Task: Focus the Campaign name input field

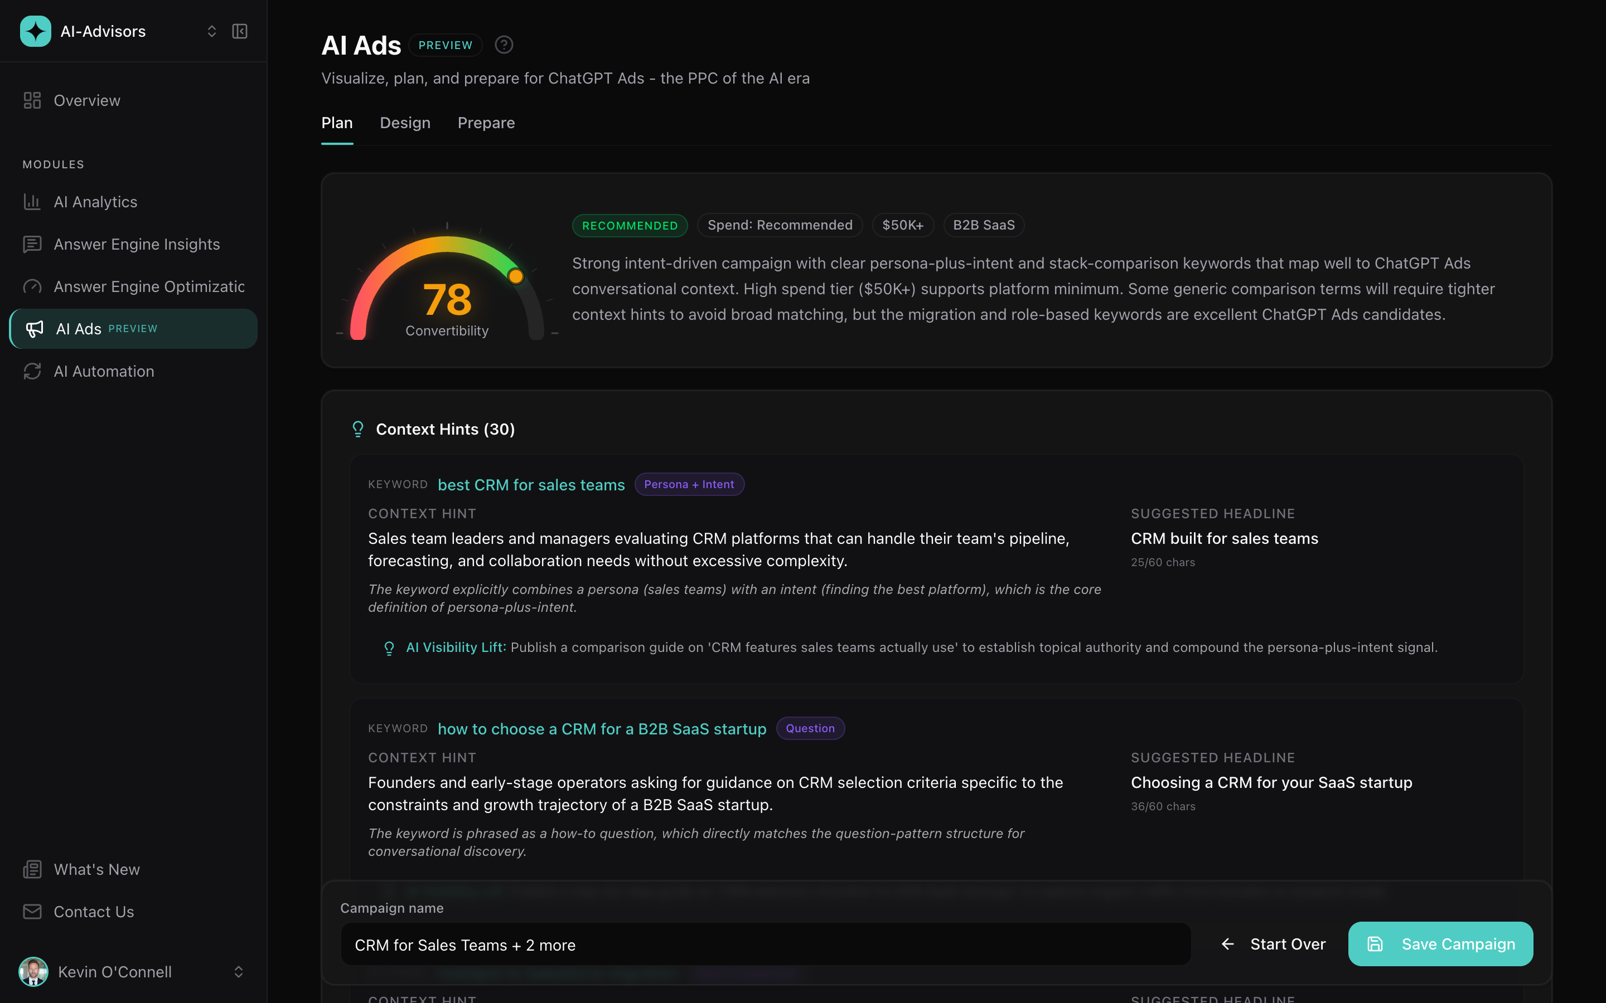Action: point(765,944)
